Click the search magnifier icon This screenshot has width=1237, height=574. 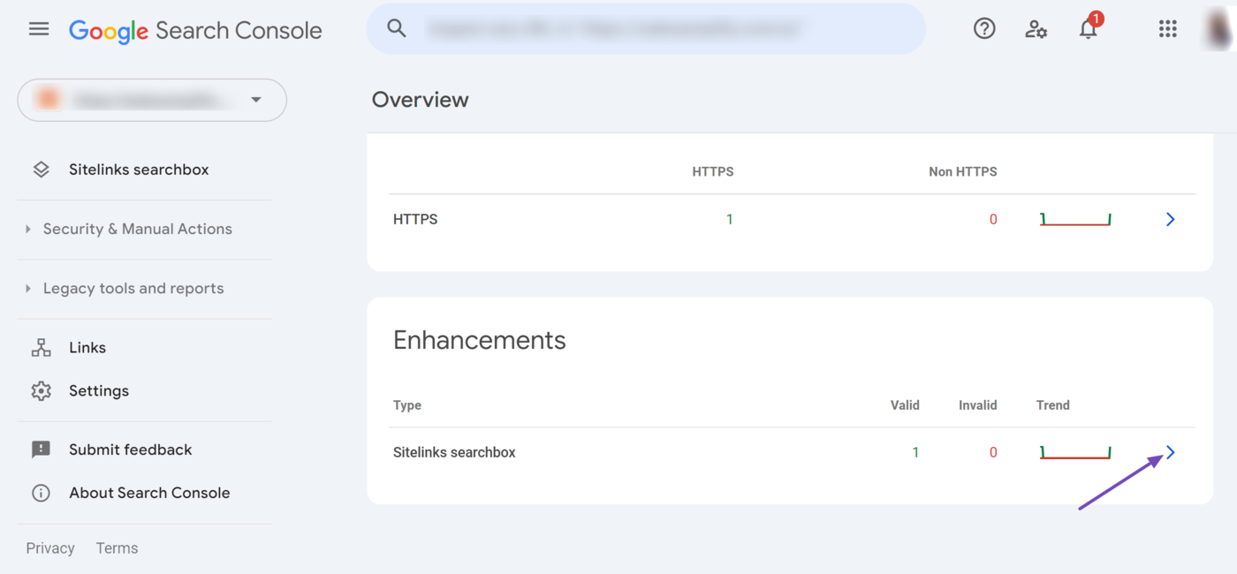[x=397, y=28]
